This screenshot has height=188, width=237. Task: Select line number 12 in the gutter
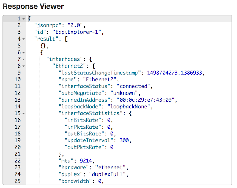(x=17, y=93)
